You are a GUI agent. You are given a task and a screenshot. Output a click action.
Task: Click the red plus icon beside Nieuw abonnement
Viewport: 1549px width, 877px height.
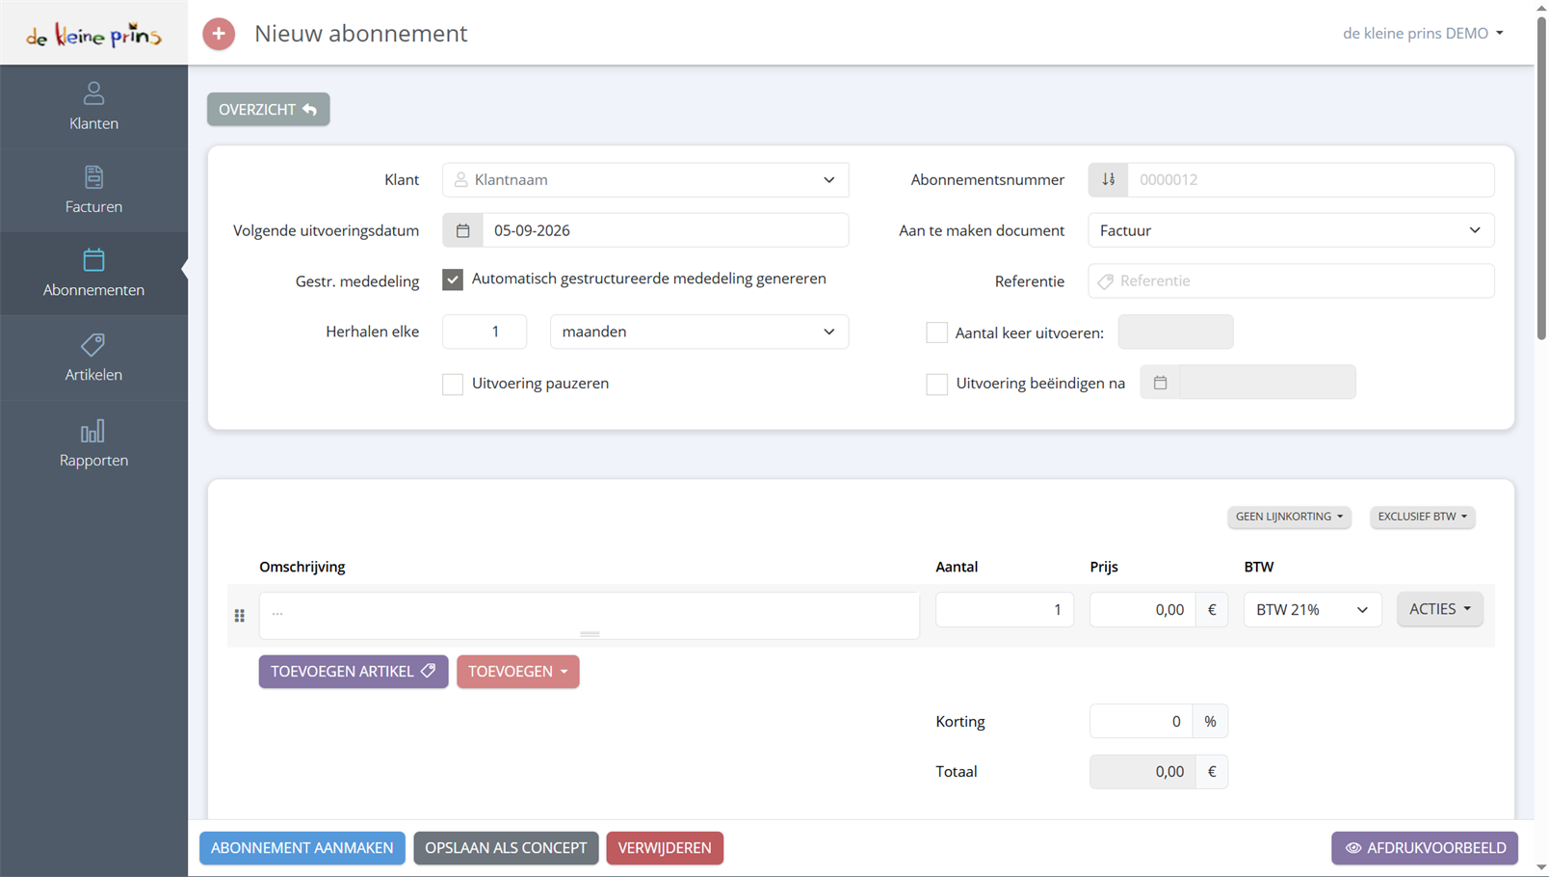pos(219,34)
